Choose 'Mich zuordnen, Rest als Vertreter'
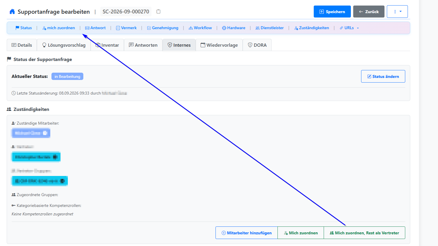This screenshot has width=438, height=246. pyautogui.click(x=364, y=233)
